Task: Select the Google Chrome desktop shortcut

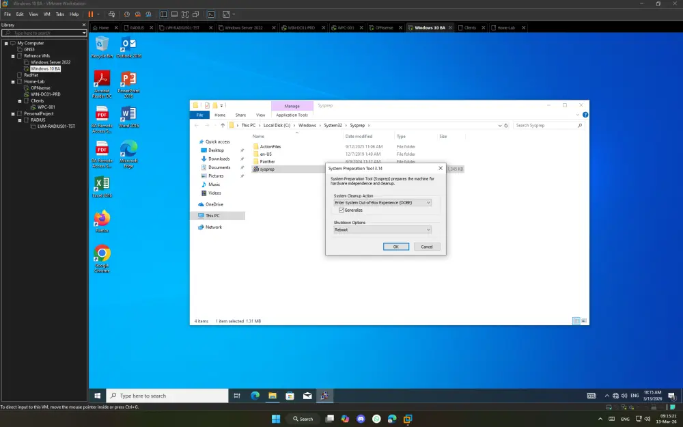Action: coord(102,259)
